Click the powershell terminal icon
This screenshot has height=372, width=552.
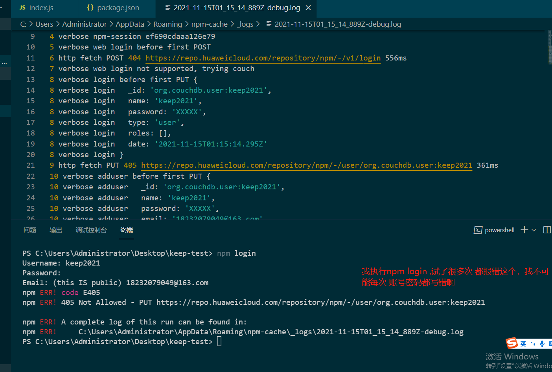[478, 230]
